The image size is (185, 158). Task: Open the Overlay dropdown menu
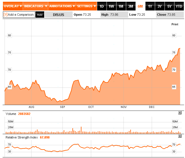point(13,6)
